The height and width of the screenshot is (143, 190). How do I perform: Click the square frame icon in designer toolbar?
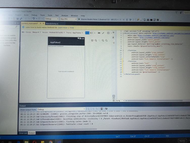[x=108, y=33]
